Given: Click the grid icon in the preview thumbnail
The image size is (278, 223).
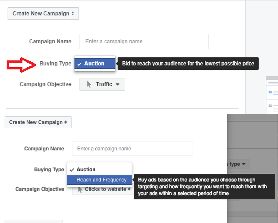Looking at the screenshot, I should click(x=270, y=106).
